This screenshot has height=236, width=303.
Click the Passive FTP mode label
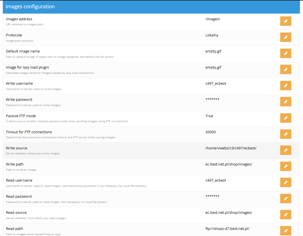pos(21,116)
